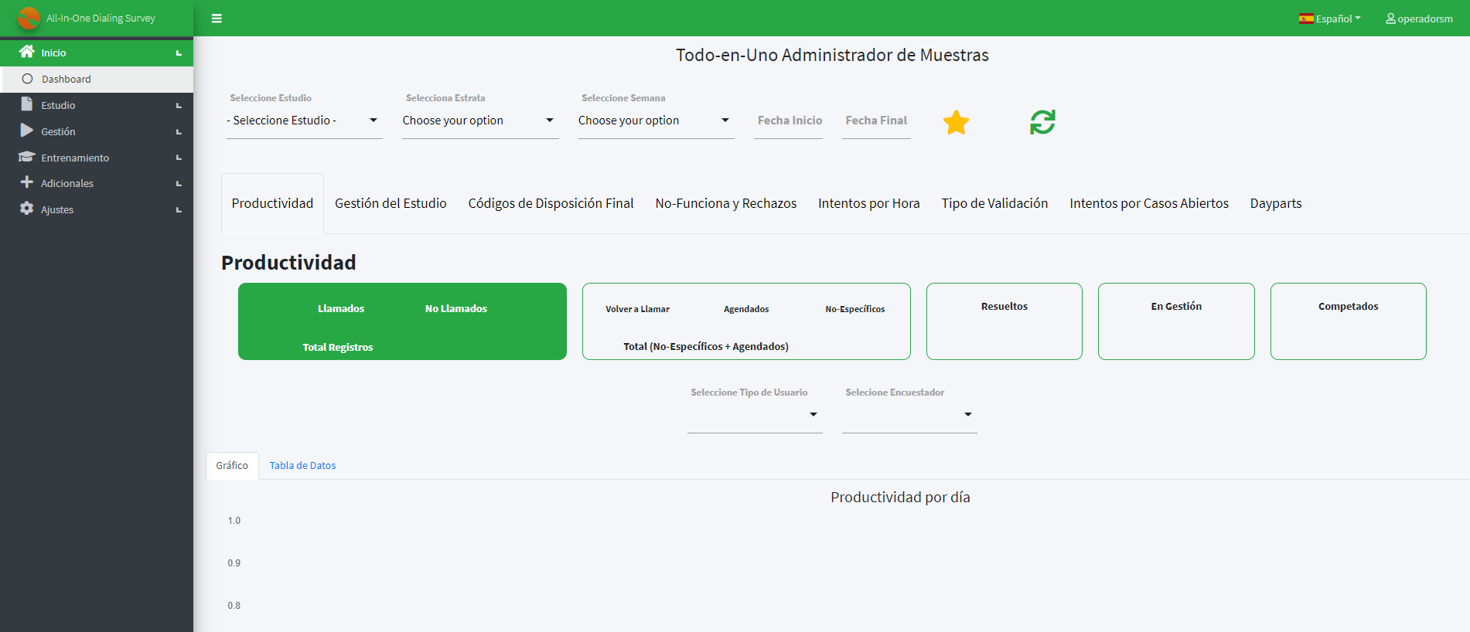Screen dimensions: 1470x632
Task: Click the All-In-One Dialing Survey title
Action: tap(101, 18)
